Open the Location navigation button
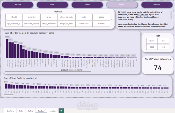175x113 pixels. [157, 5]
